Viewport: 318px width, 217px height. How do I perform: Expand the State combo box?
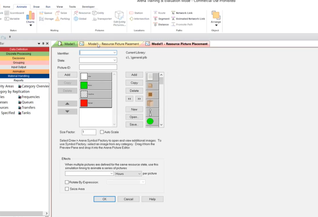coord(115,60)
